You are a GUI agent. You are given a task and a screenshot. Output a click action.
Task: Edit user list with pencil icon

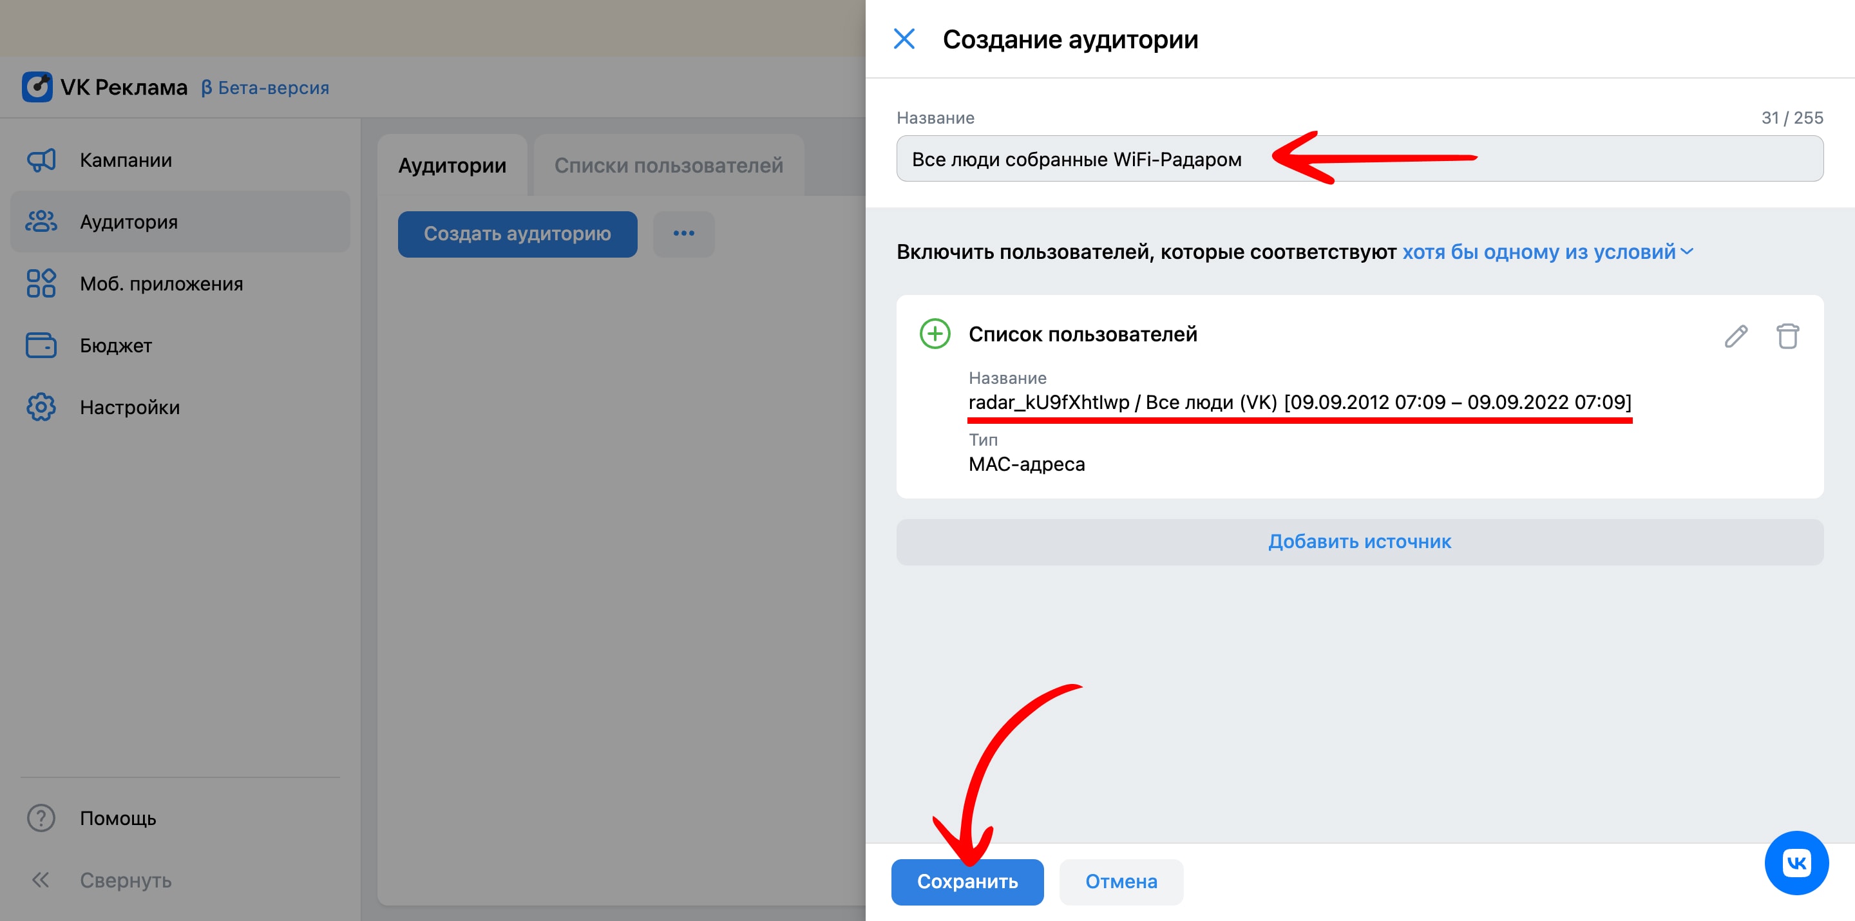click(1735, 336)
